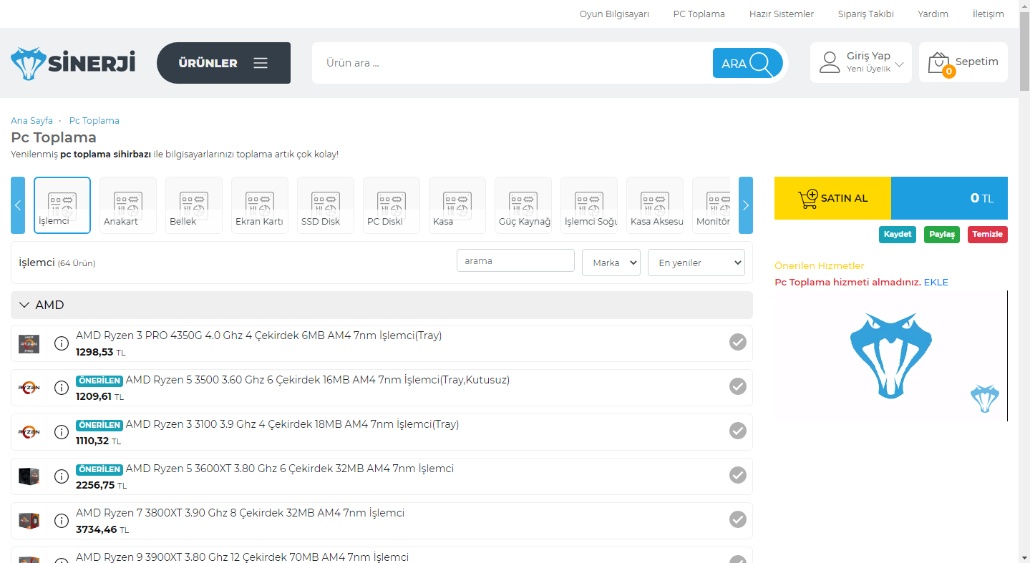Screen dimensions: 1030x563
Task: Select the Bellek category tab
Action: coord(194,205)
